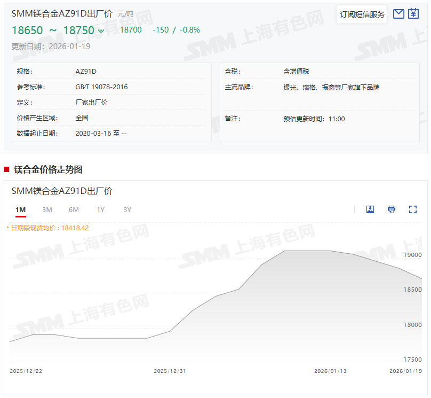Image resolution: width=431 pixels, height=398 pixels.
Task: Print the price trend chart
Action: pos(392,209)
